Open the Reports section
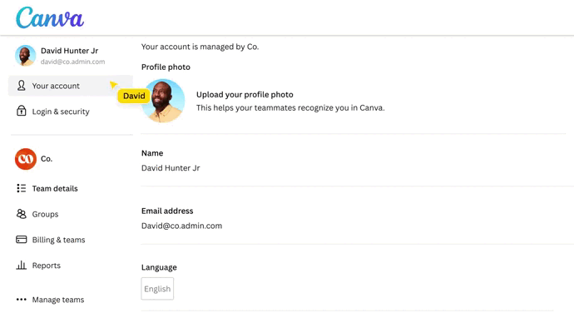The width and height of the screenshot is (574, 323). coord(46,266)
